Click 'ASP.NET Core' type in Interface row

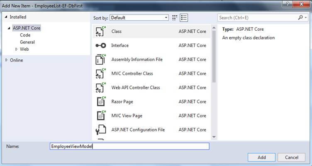pos(192,45)
